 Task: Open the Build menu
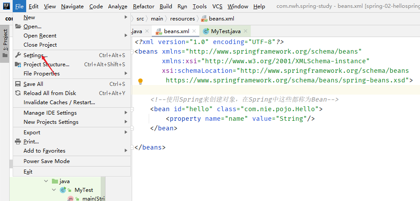(x=166, y=7)
